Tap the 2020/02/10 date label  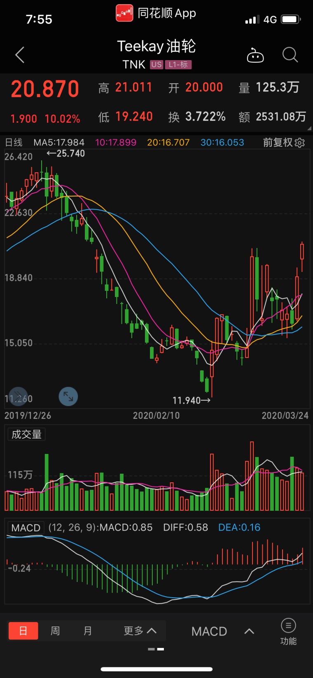[156, 416]
